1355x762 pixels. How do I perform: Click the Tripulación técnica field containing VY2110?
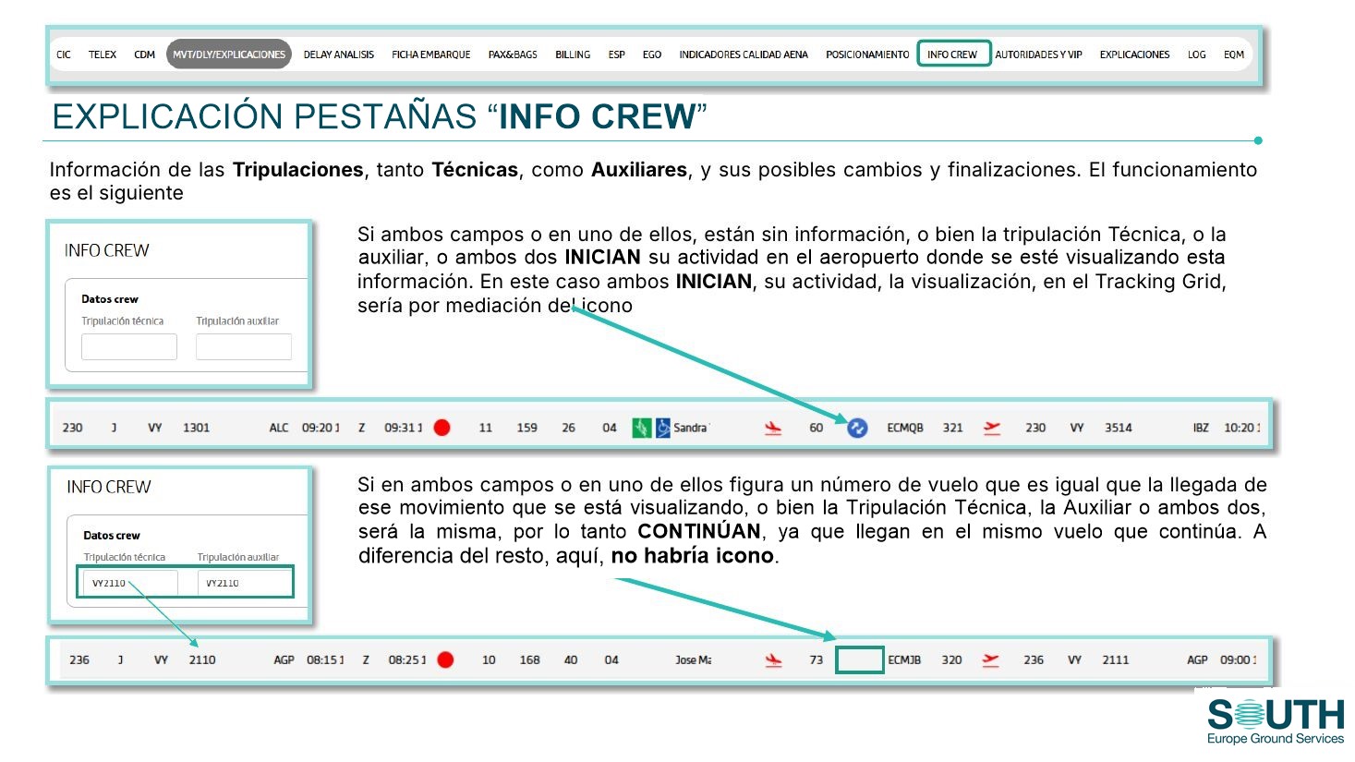130,583
